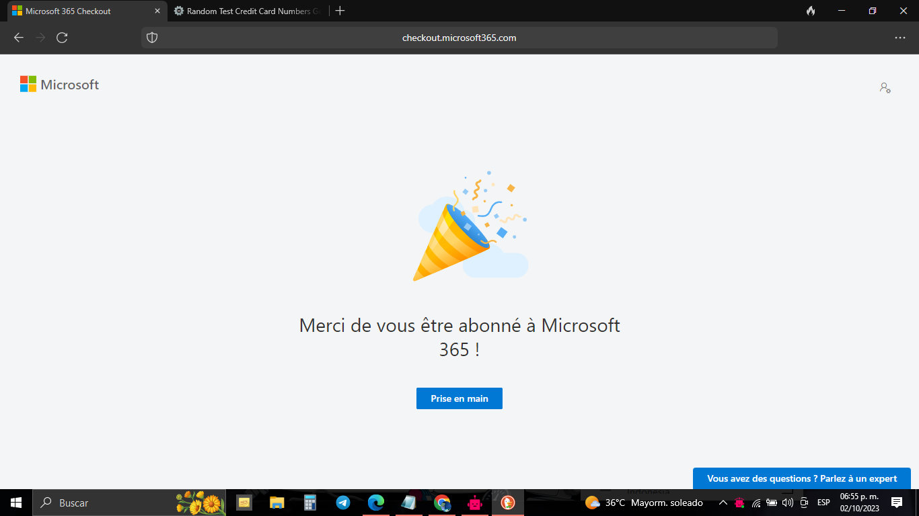This screenshot has width=919, height=516.
Task: Open Wi-Fi network settings in tray
Action: (x=756, y=503)
